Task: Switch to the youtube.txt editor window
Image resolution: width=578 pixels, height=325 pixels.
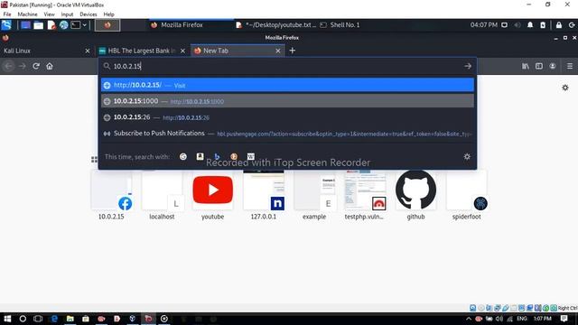Action: pyautogui.click(x=276, y=25)
